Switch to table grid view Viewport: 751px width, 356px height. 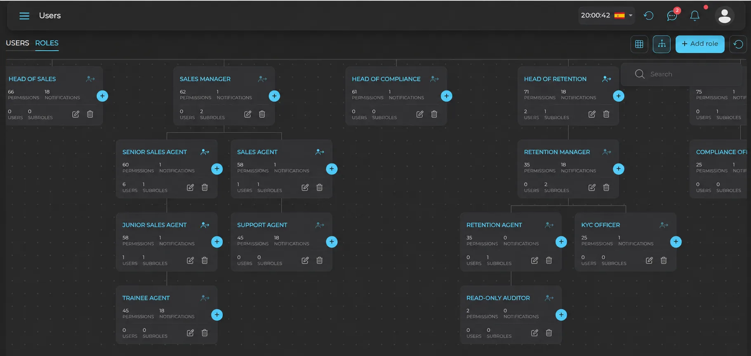tap(639, 44)
